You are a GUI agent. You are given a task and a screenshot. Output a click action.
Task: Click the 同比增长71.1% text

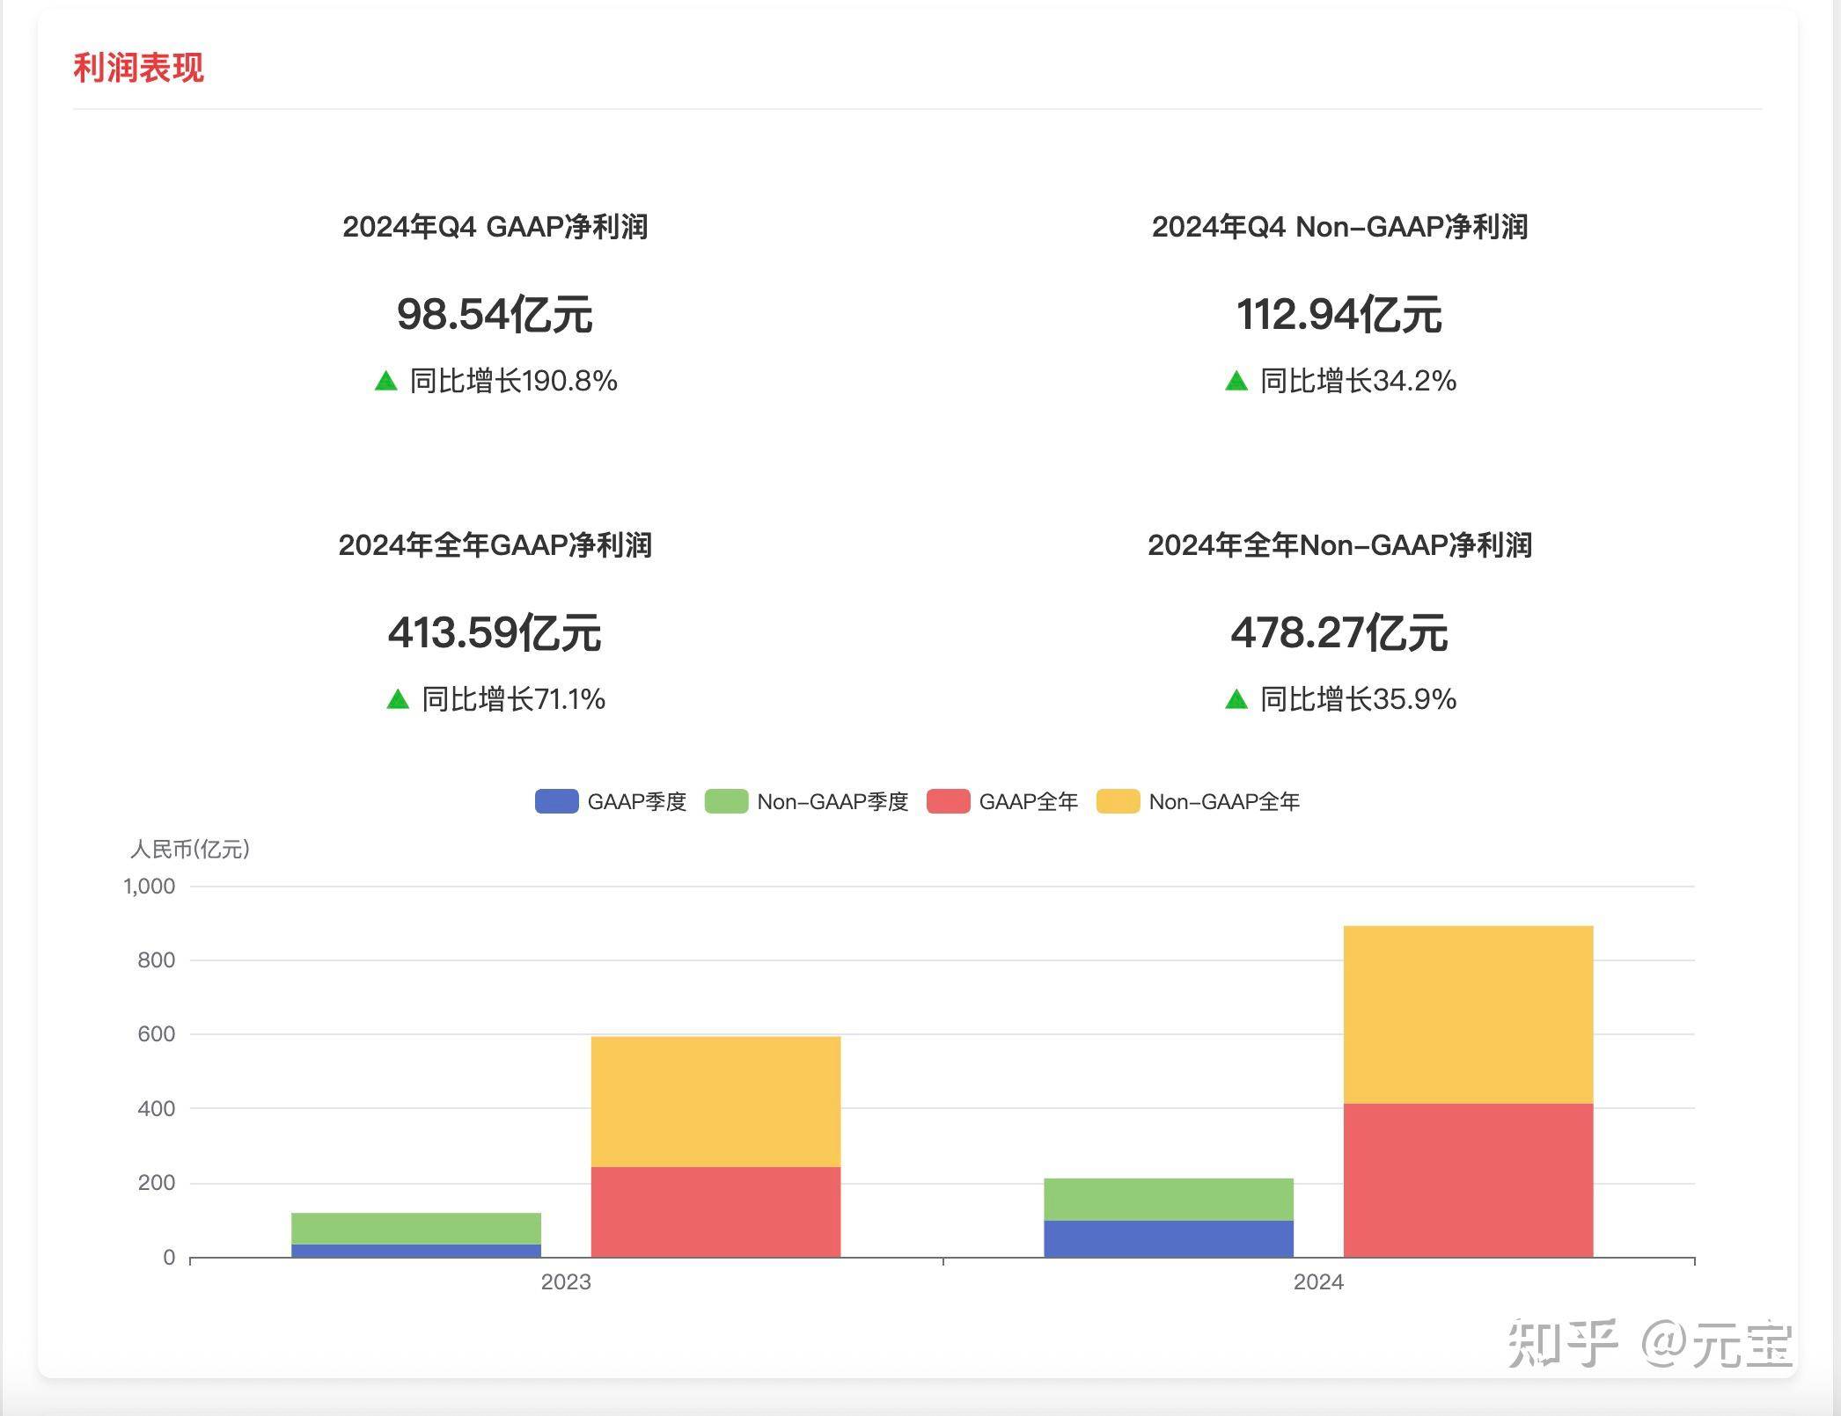pos(514,699)
